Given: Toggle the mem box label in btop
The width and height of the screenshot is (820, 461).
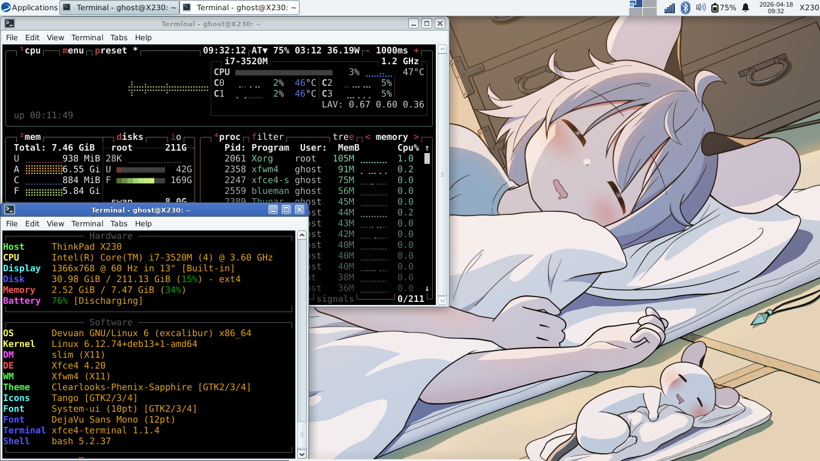Looking at the screenshot, I should click(31, 137).
